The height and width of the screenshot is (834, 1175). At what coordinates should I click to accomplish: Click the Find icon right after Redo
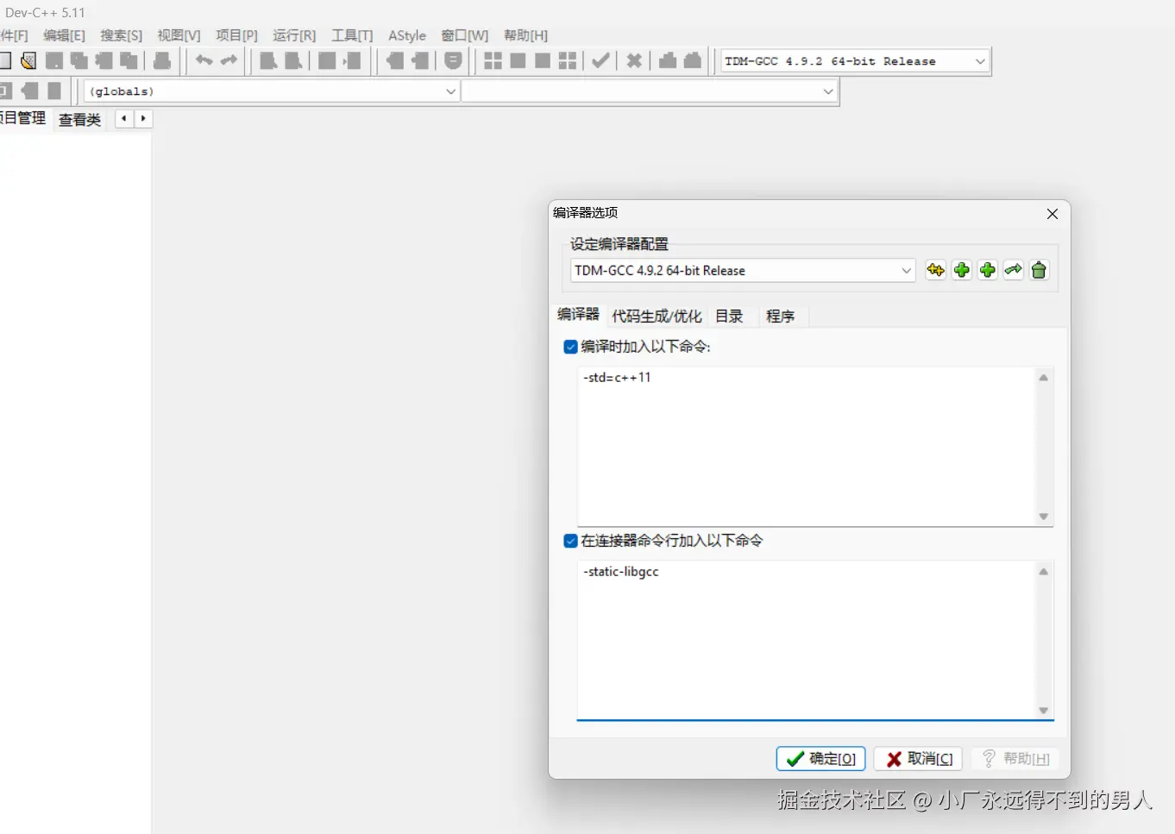point(268,60)
